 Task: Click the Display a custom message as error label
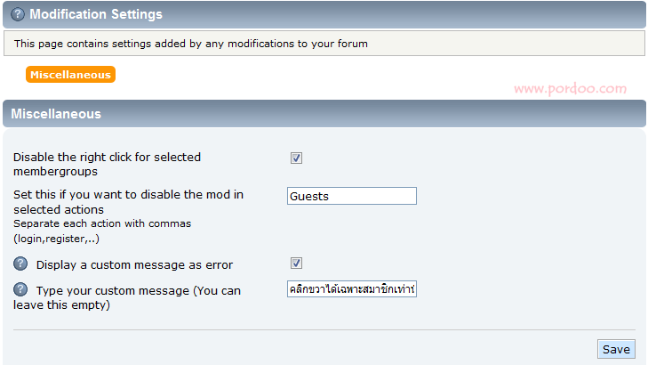pyautogui.click(x=134, y=265)
